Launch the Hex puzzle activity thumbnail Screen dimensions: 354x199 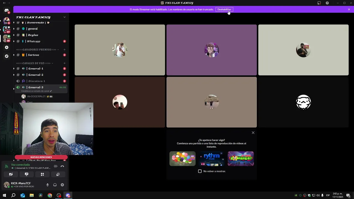pos(183,159)
